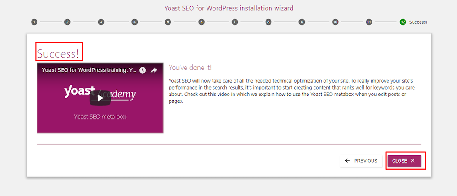This screenshot has width=457, height=196.
Task: Navigate to wizard step 5
Action: 168,22
